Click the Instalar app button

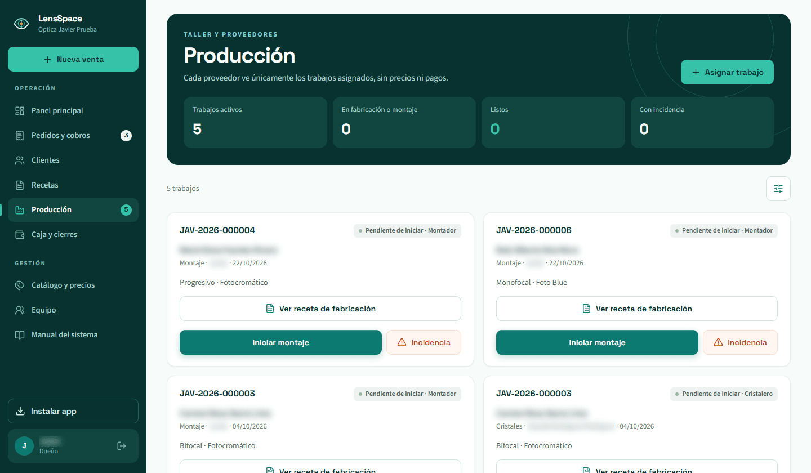[x=73, y=411]
